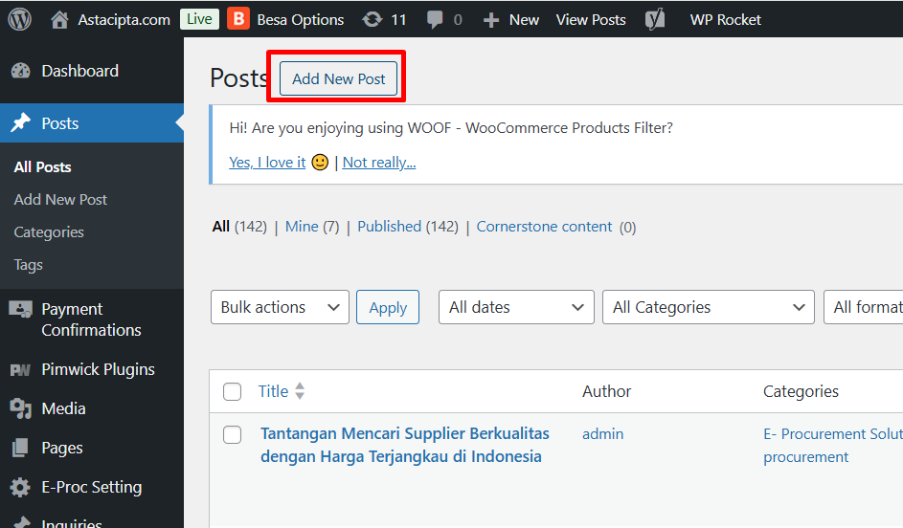This screenshot has width=903, height=528.
Task: Open E-Proc Setting in sidebar
Action: (x=91, y=487)
